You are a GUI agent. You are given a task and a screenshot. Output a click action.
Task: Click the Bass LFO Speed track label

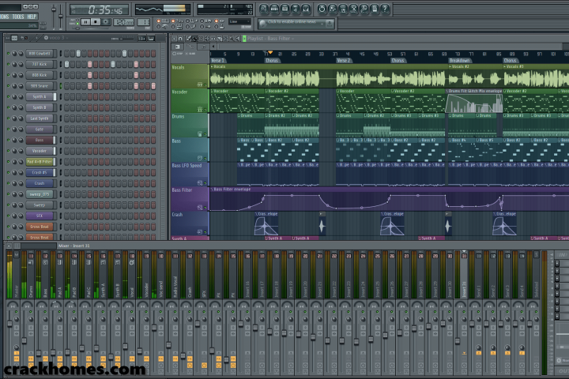pos(187,165)
